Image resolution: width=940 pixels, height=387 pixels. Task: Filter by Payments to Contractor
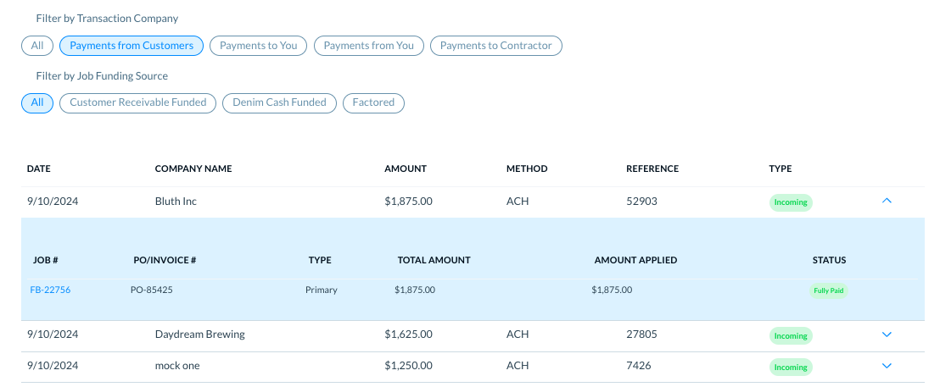[x=495, y=46]
